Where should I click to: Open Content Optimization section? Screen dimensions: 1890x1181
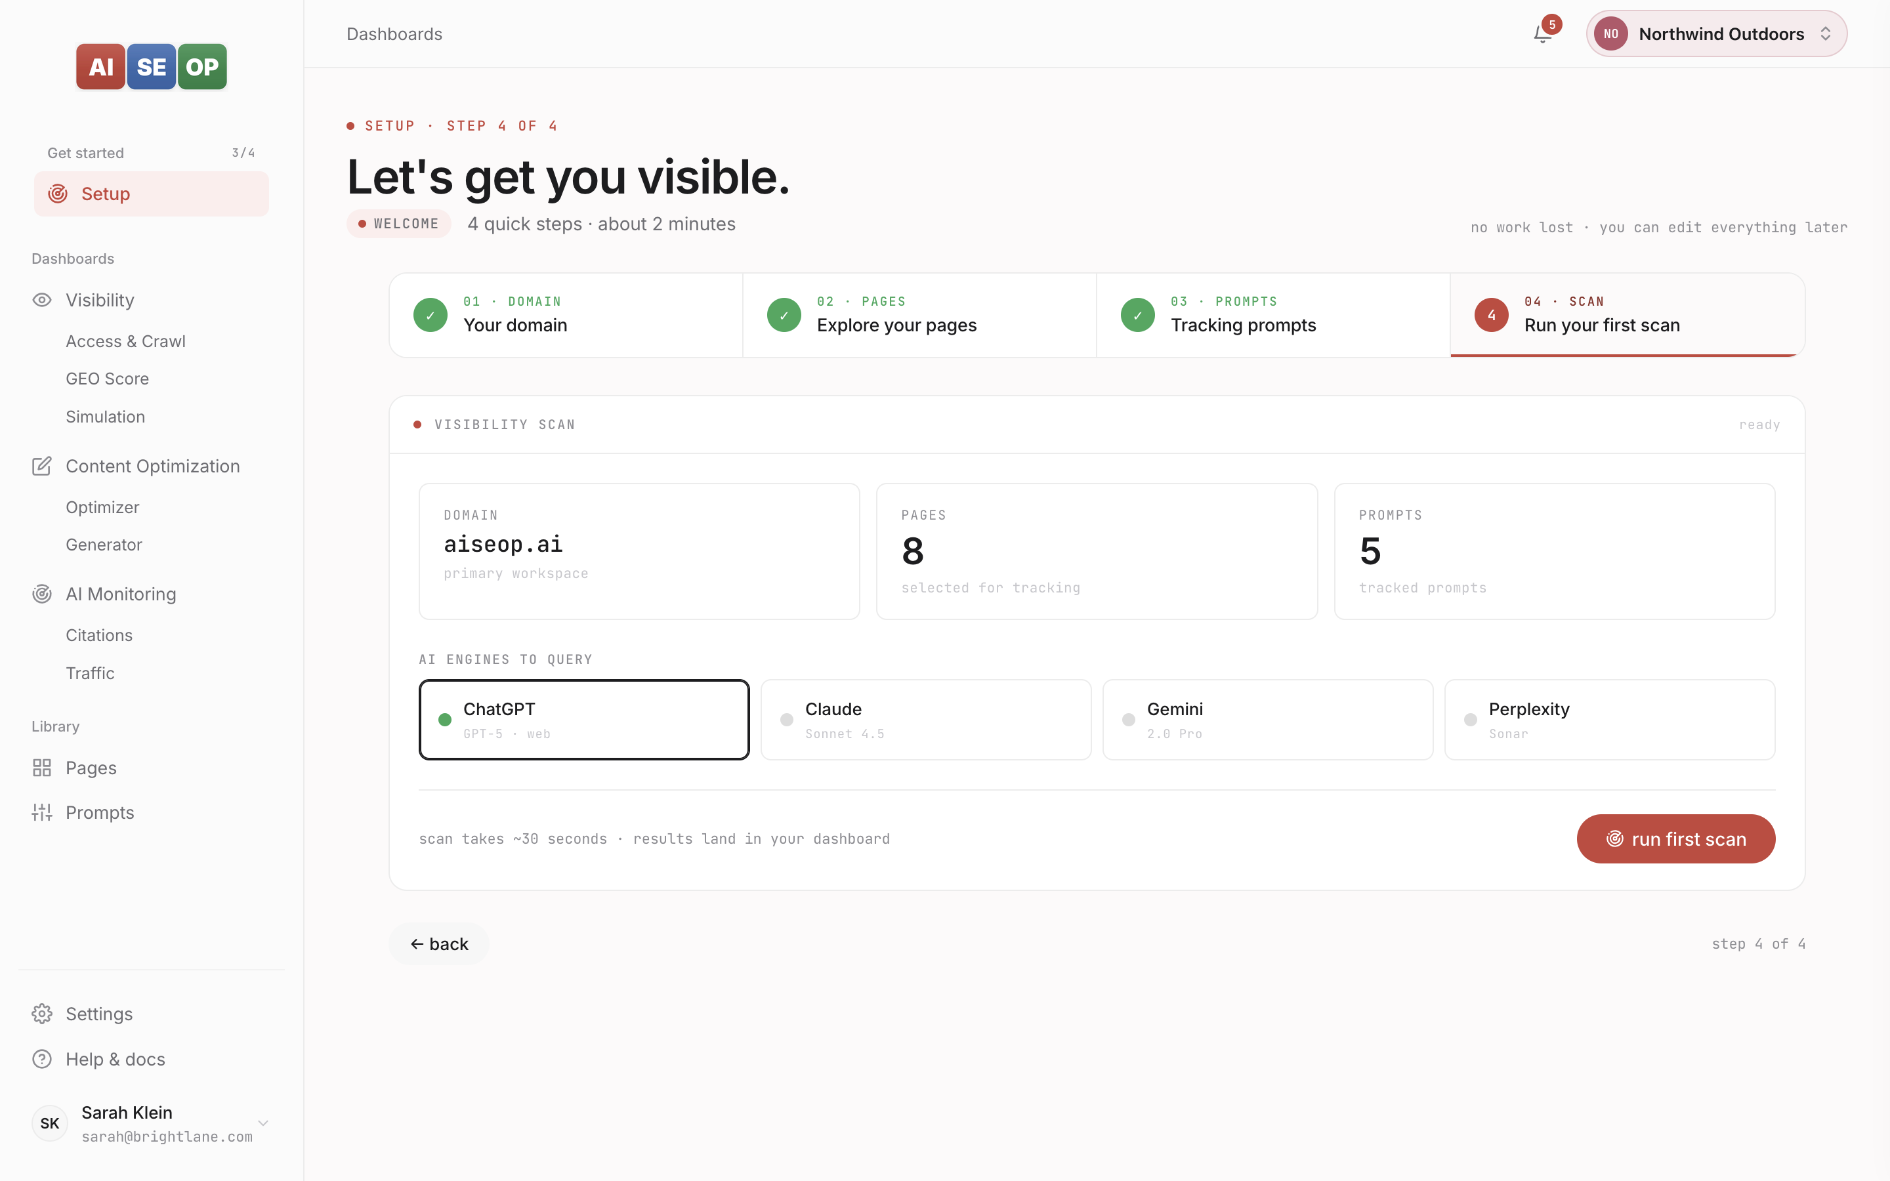click(x=152, y=466)
